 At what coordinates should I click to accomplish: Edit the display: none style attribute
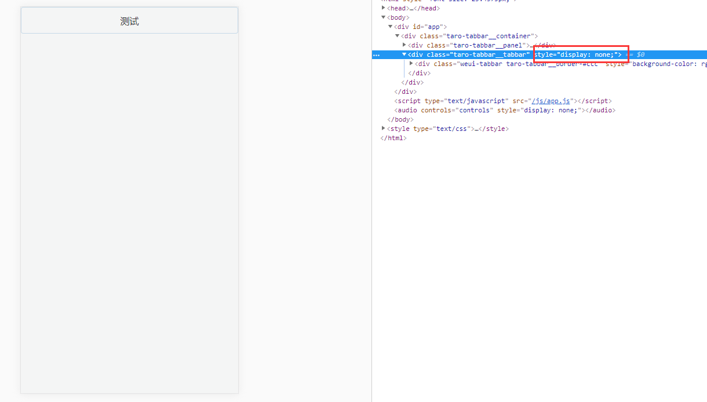click(580, 54)
